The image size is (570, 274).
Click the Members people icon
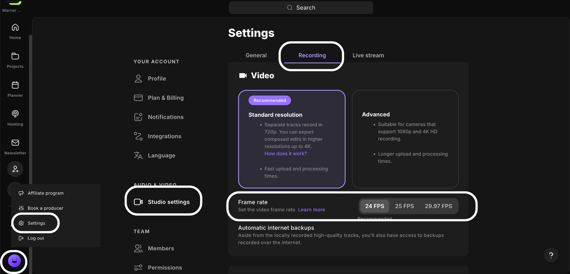point(138,248)
